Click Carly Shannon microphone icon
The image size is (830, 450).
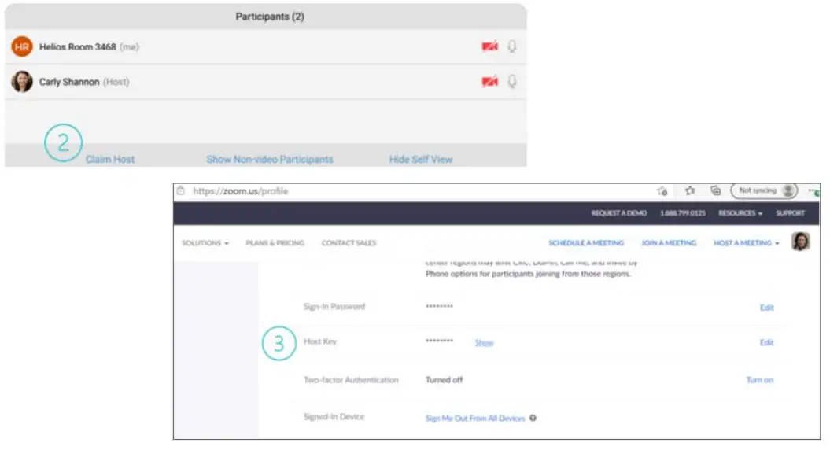coord(512,82)
